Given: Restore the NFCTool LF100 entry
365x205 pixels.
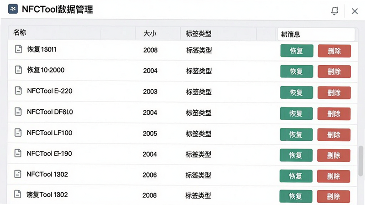Looking at the screenshot, I should click(x=296, y=134).
